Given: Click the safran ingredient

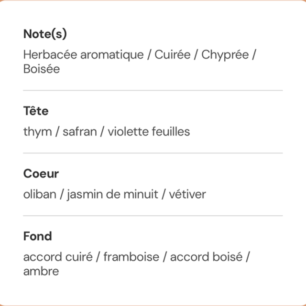Looking at the screenshot, I should pyautogui.click(x=79, y=132).
